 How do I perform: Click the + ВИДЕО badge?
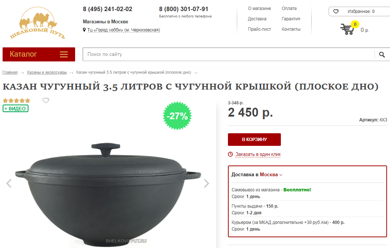[x=16, y=108]
